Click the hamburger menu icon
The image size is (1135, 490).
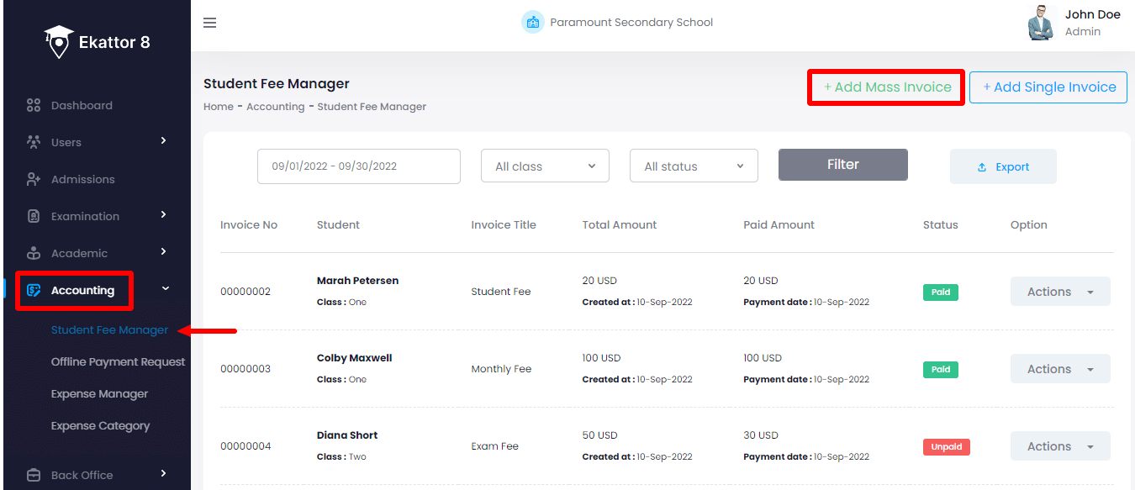coord(209,23)
